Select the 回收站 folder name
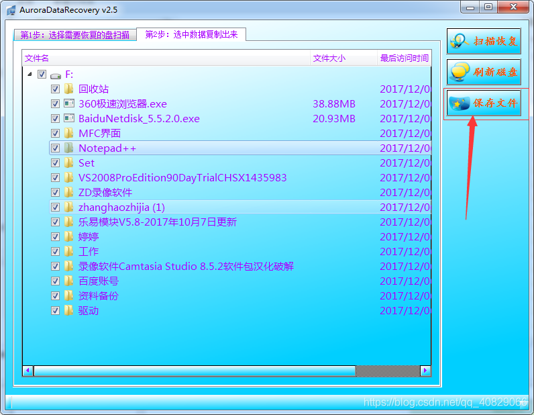This screenshot has width=534, height=415. click(94, 89)
